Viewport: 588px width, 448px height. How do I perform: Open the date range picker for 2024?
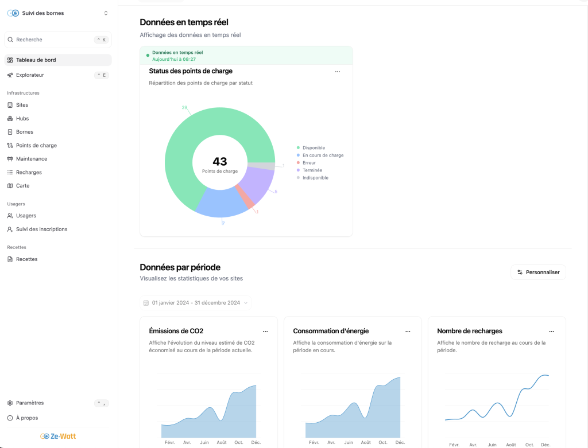[195, 302]
